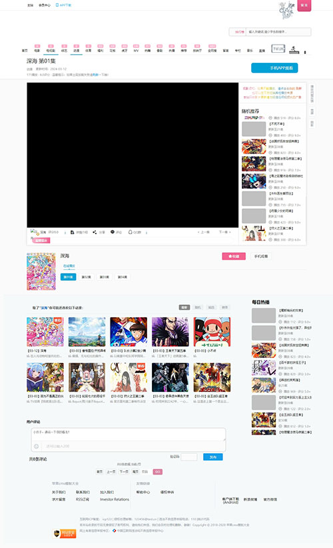The image size is (333, 548).
Task: Go to previous episode 上一集
Action: click(204, 232)
